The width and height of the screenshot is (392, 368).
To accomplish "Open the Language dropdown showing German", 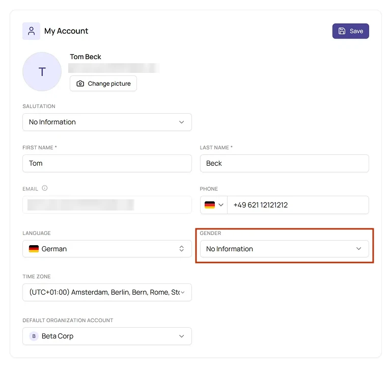I will point(107,249).
